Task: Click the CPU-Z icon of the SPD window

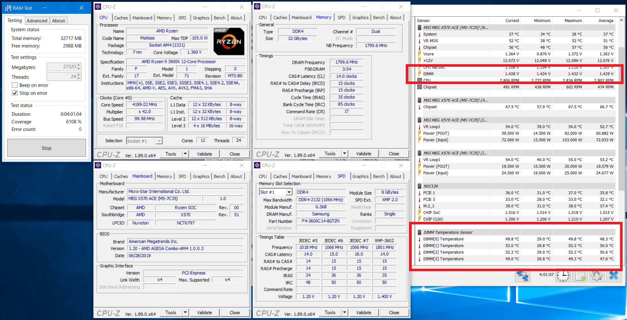Action: pos(257,165)
